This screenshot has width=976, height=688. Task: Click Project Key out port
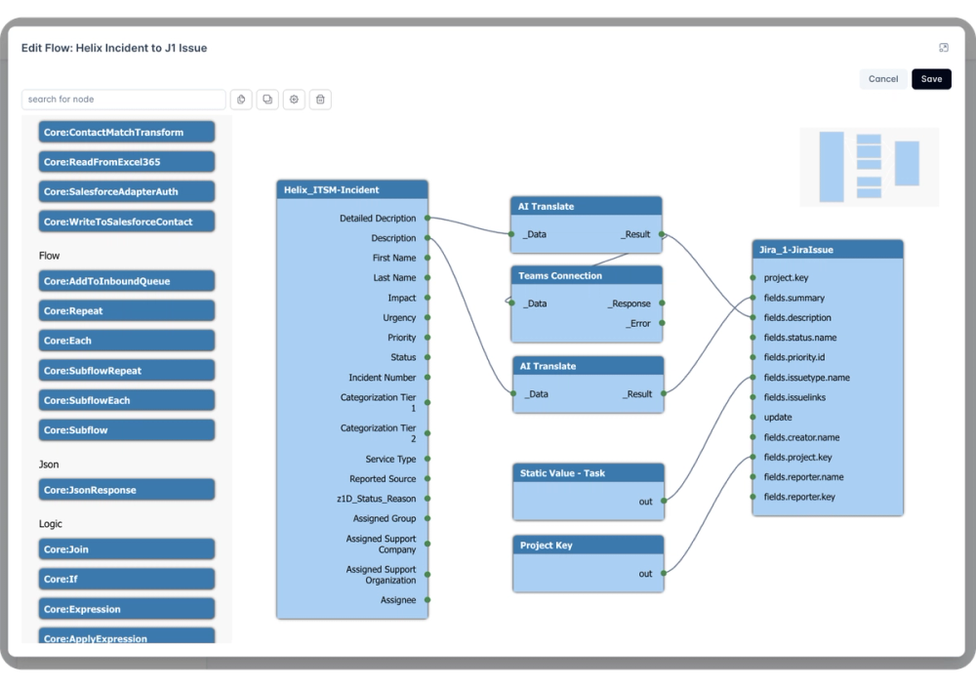pos(664,574)
